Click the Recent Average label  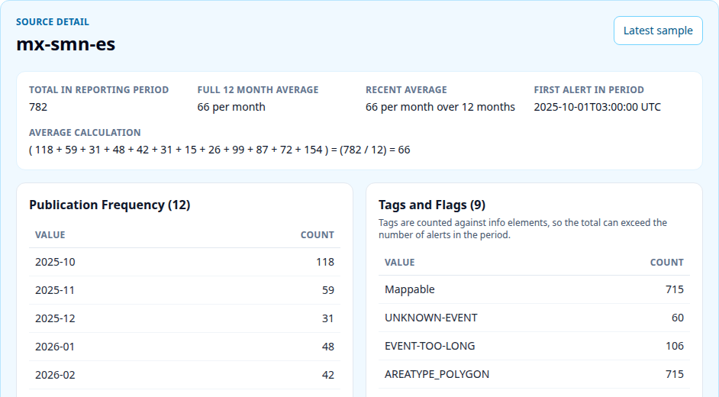click(x=406, y=90)
